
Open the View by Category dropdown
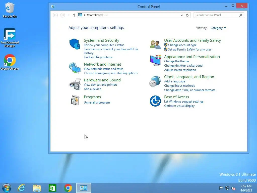pyautogui.click(x=218, y=28)
